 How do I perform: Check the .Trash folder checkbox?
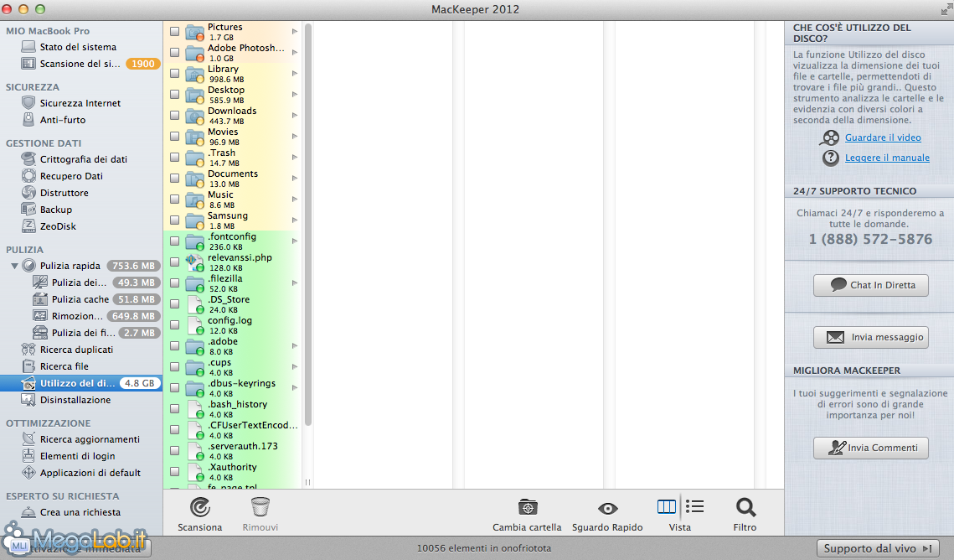[x=174, y=158]
